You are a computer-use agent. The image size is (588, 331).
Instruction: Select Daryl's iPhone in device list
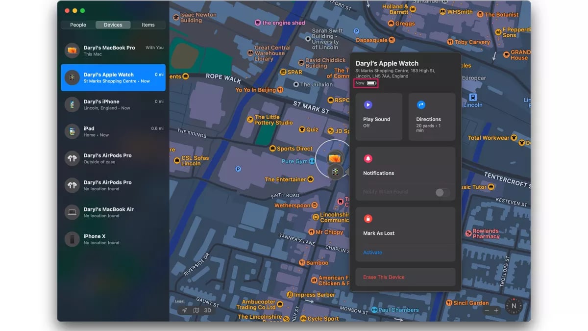tap(113, 104)
